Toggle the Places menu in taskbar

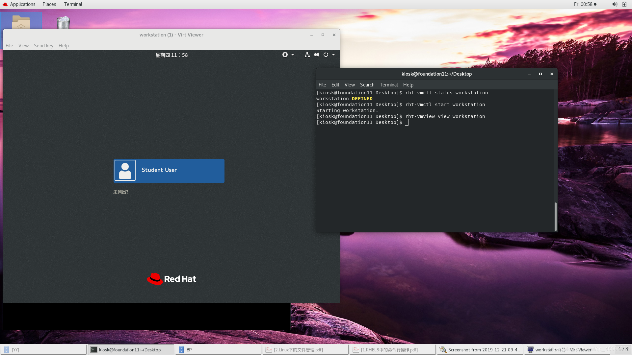pyautogui.click(x=49, y=4)
